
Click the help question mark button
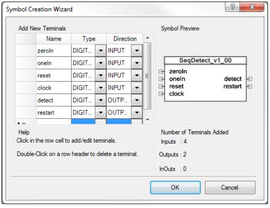click(x=232, y=7)
